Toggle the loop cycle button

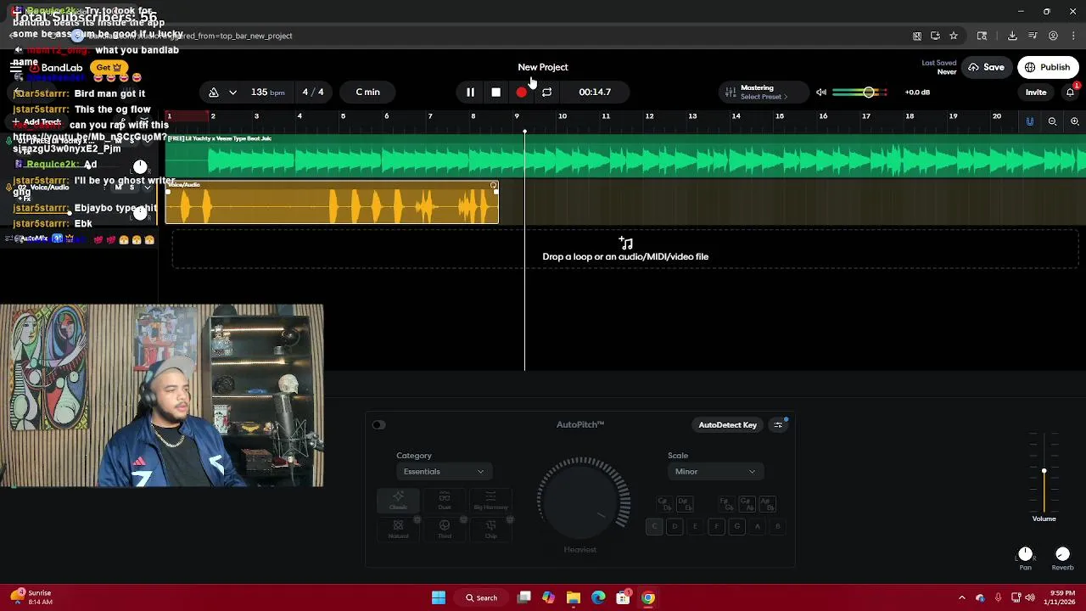[546, 92]
